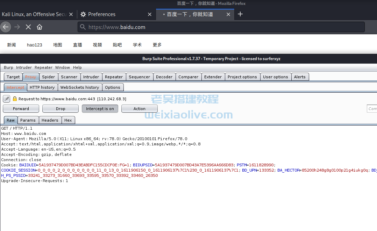The image size is (377, 231).
Task: Click the 'GET / HTTP/1.1' request line
Action: coord(16,128)
